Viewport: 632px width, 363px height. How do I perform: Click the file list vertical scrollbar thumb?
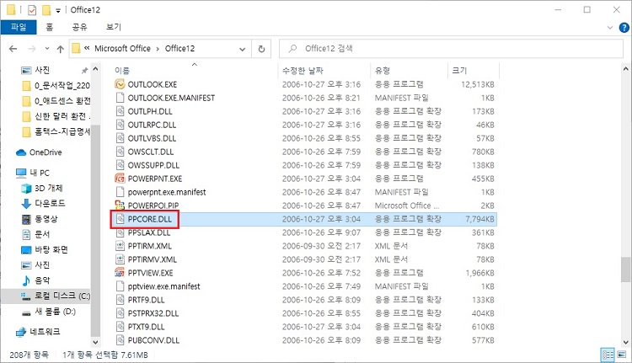(x=625, y=270)
